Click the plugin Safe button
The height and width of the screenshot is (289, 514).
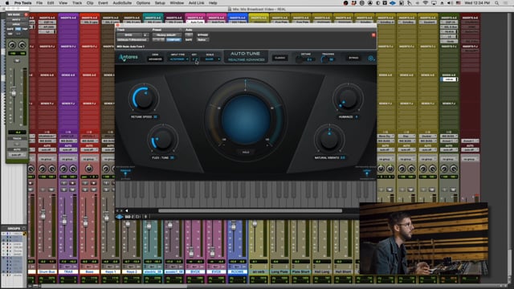click(189, 40)
